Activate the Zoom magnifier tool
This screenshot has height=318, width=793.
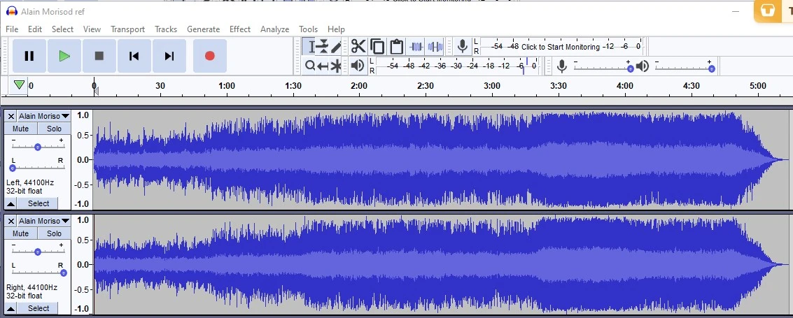[310, 66]
